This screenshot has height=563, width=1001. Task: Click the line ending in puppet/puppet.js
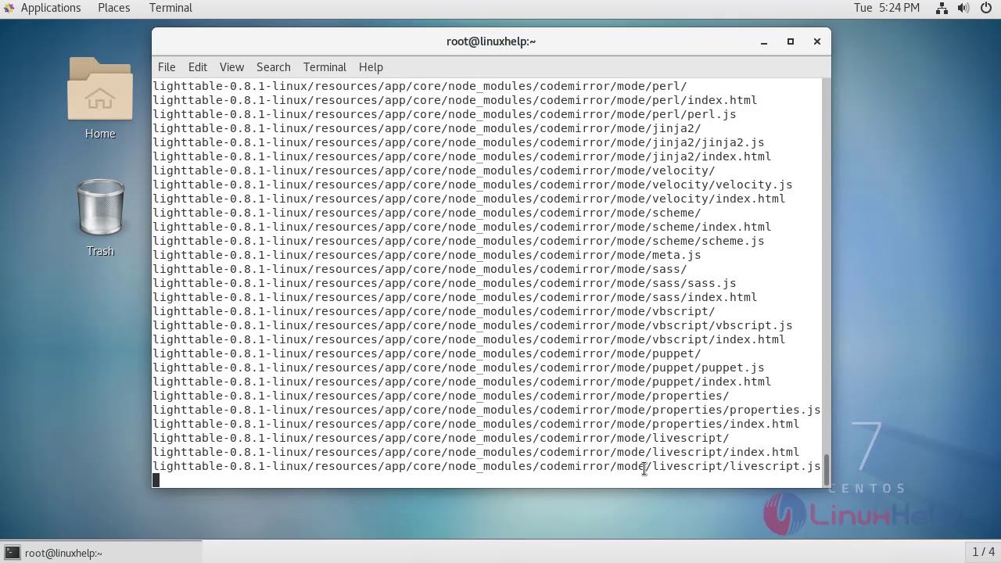coord(458,368)
